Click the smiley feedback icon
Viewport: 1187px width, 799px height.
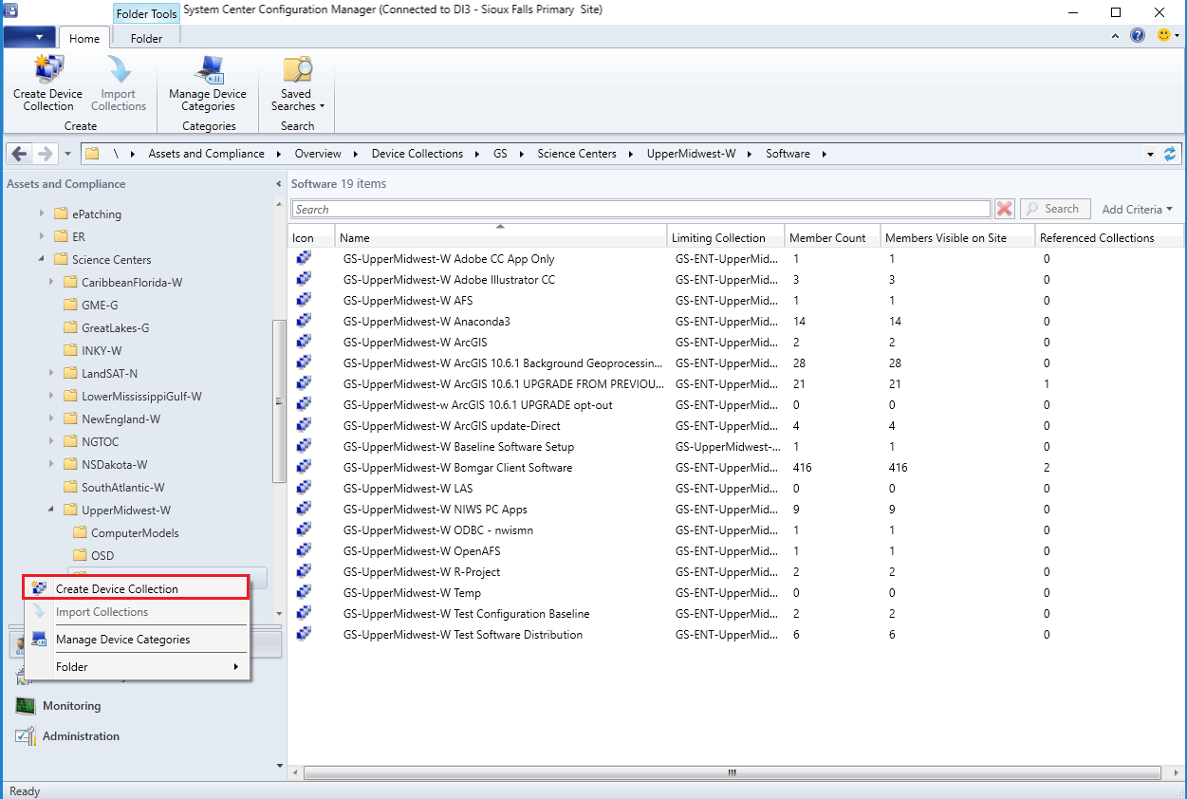pos(1164,35)
